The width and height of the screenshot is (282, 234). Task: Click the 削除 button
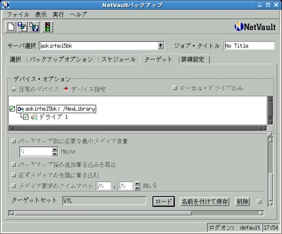pos(243,201)
